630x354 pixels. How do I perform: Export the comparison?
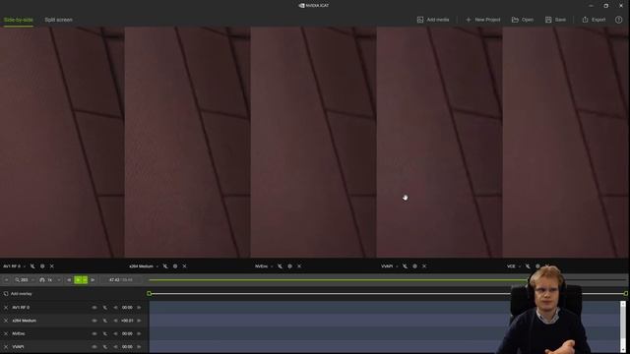(594, 20)
